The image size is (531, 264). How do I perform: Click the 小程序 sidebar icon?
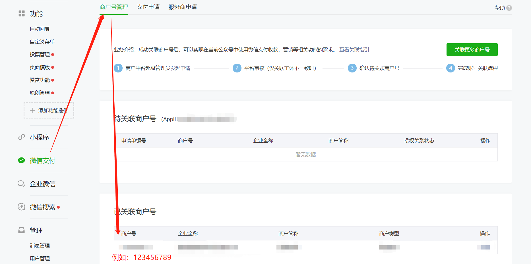click(x=21, y=137)
